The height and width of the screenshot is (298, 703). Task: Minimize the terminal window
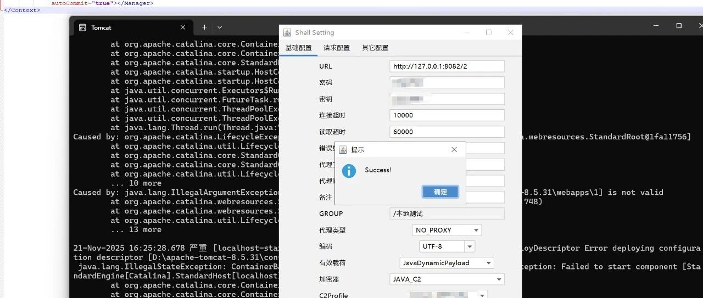click(657, 26)
